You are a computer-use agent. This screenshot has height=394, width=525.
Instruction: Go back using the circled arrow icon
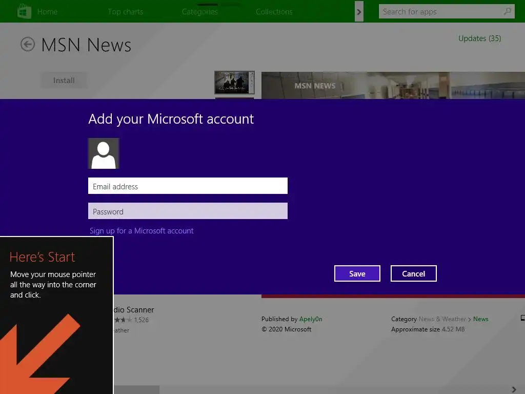coord(28,44)
